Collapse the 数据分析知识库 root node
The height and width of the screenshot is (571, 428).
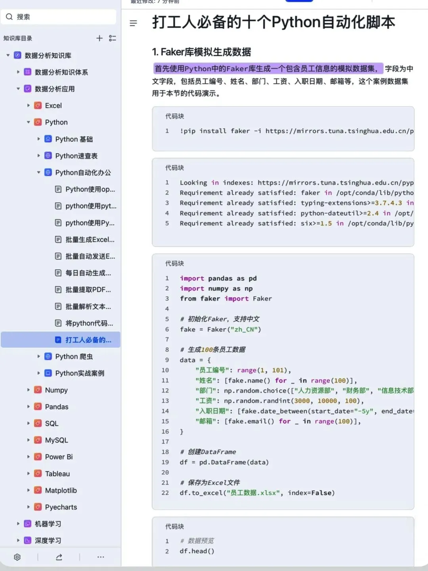[x=8, y=55]
